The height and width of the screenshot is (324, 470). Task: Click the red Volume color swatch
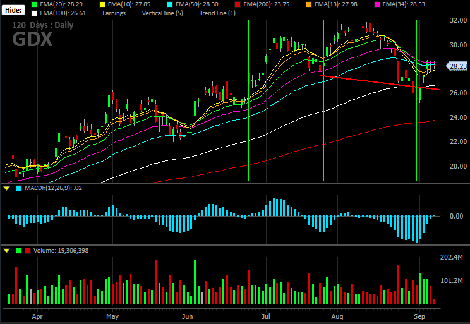click(x=28, y=251)
